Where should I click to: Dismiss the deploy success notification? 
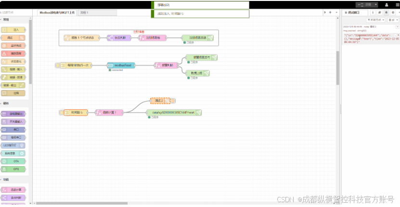[x=200, y=5]
